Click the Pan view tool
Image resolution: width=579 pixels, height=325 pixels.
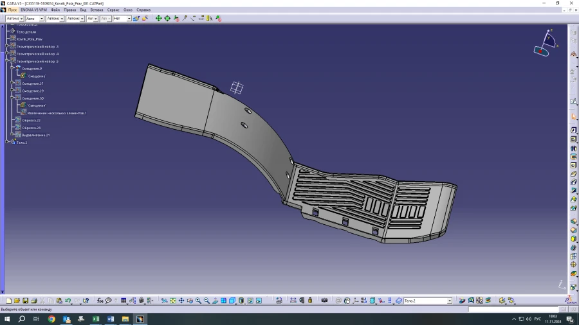[181, 301]
